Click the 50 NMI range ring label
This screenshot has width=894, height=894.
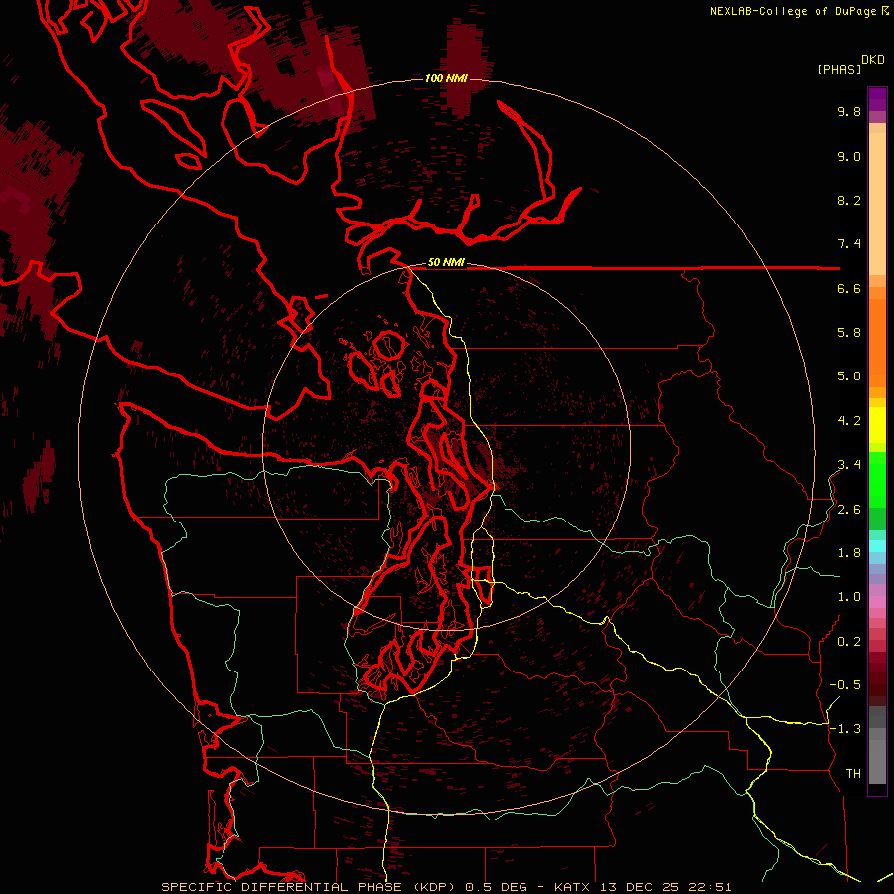[446, 262]
